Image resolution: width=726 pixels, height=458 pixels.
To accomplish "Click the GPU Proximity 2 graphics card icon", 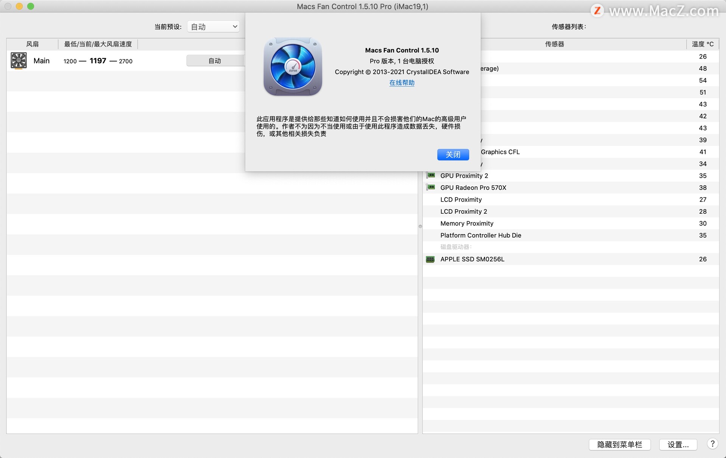I will [431, 175].
